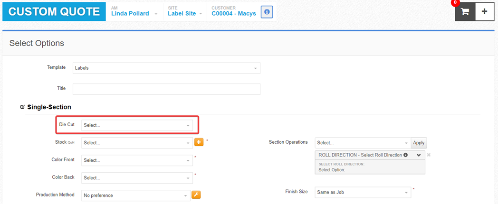Open the Production Method dropdown
The image size is (498, 204).
point(136,195)
